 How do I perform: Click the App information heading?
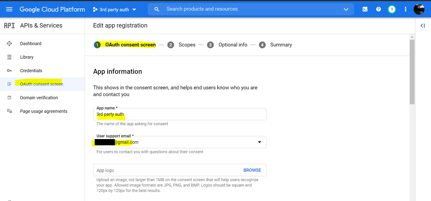click(x=117, y=71)
